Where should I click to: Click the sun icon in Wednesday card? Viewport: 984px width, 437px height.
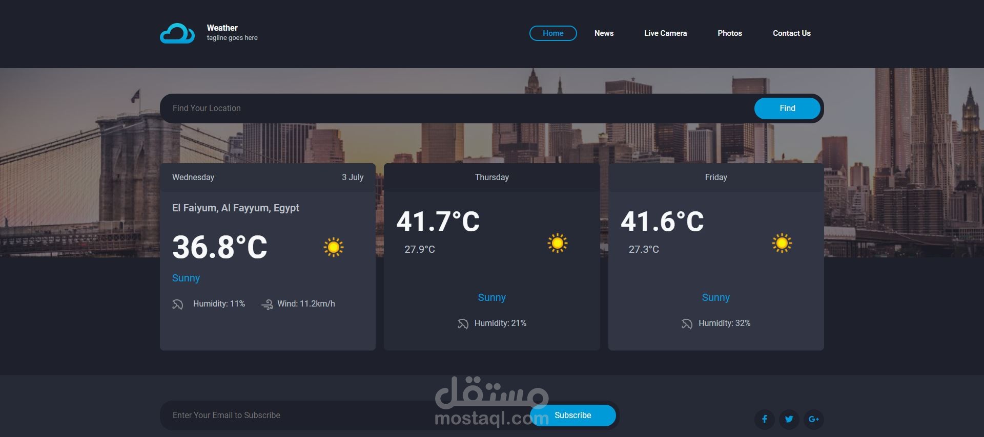tap(334, 247)
